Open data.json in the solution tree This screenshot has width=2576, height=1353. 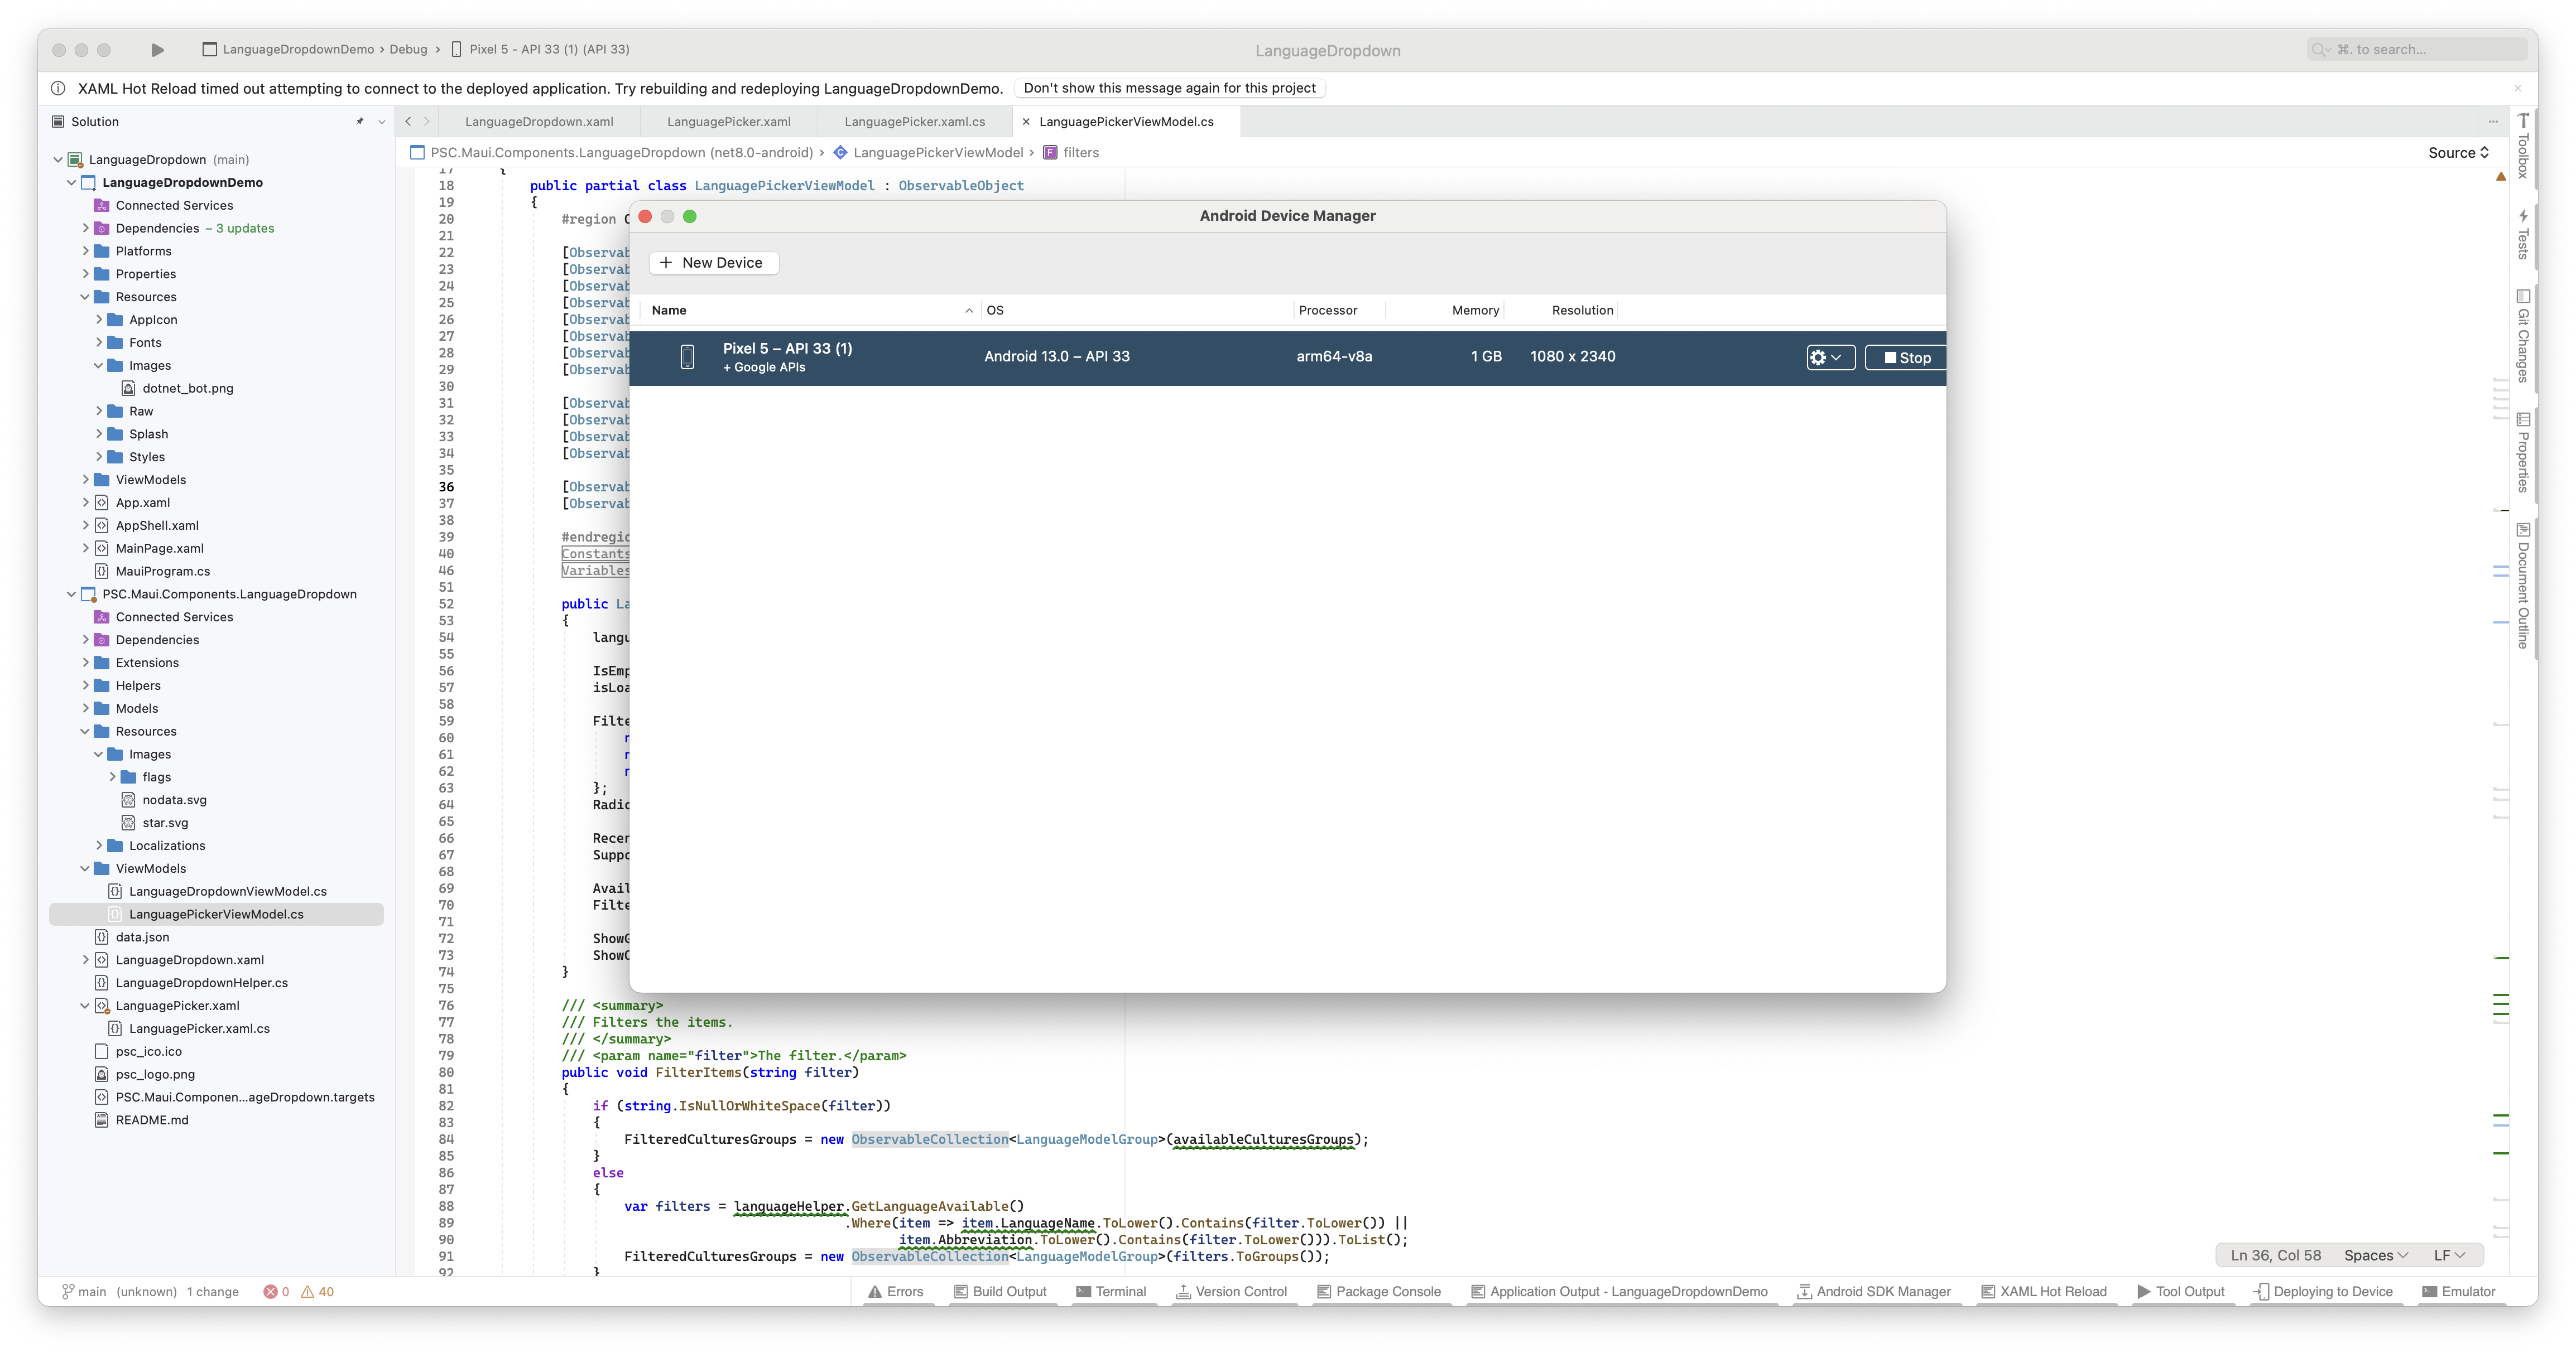point(142,938)
